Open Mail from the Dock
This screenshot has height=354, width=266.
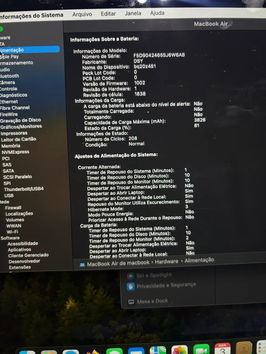[136, 351]
